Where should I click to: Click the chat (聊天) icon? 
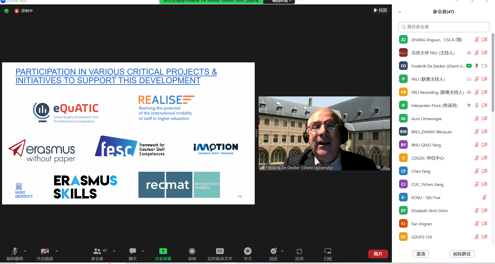click(x=133, y=251)
